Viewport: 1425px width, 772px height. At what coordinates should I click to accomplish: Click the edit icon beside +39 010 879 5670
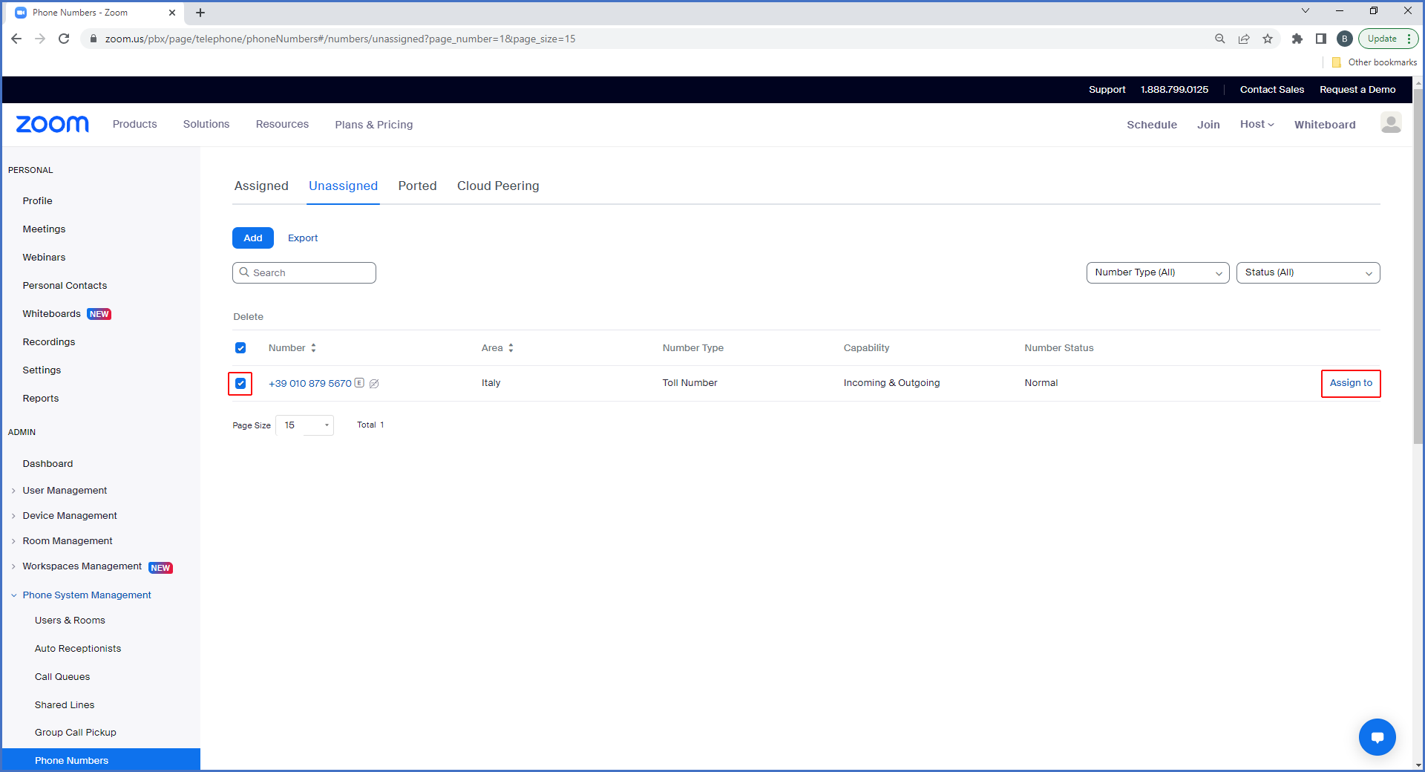tap(374, 384)
